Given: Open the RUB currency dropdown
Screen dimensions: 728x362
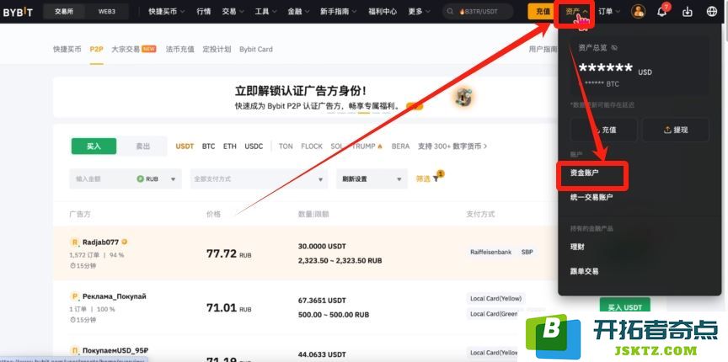Looking at the screenshot, I should click(157, 178).
